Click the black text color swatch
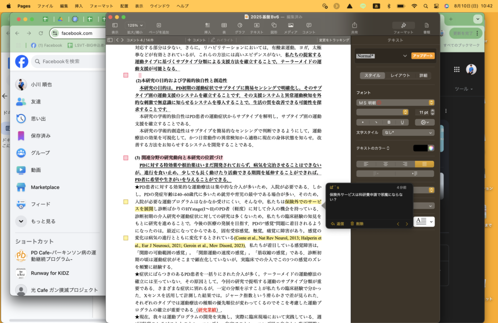498x323 pixels. pos(420,148)
